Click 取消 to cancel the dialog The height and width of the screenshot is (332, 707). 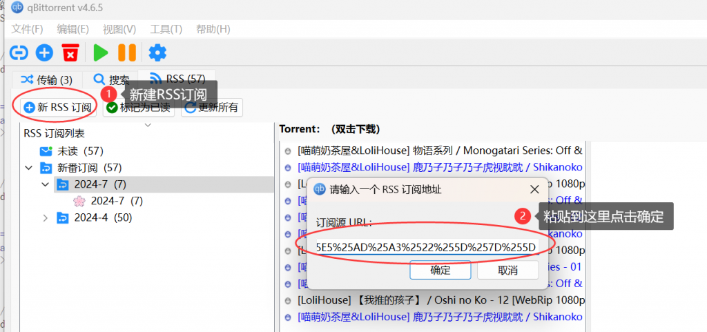pos(507,270)
